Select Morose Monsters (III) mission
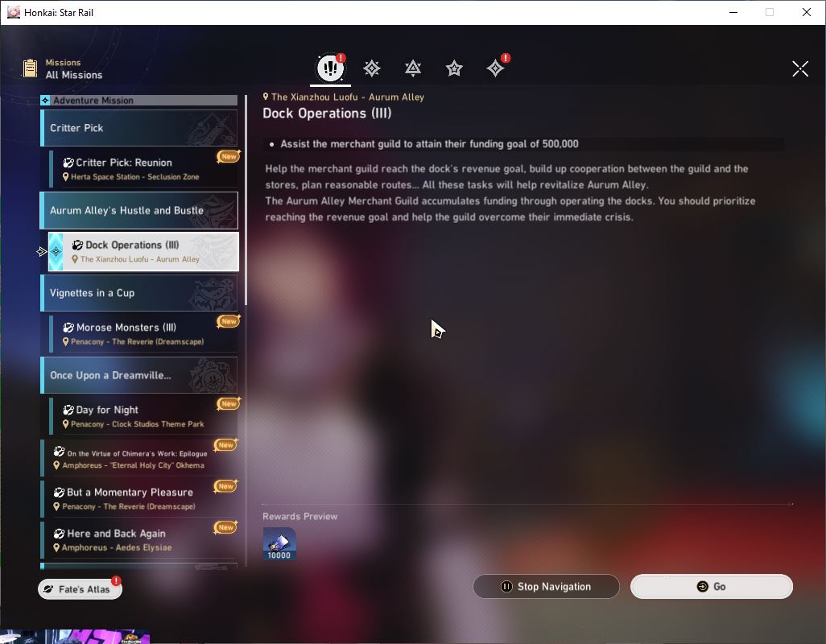826x644 pixels. tap(144, 334)
